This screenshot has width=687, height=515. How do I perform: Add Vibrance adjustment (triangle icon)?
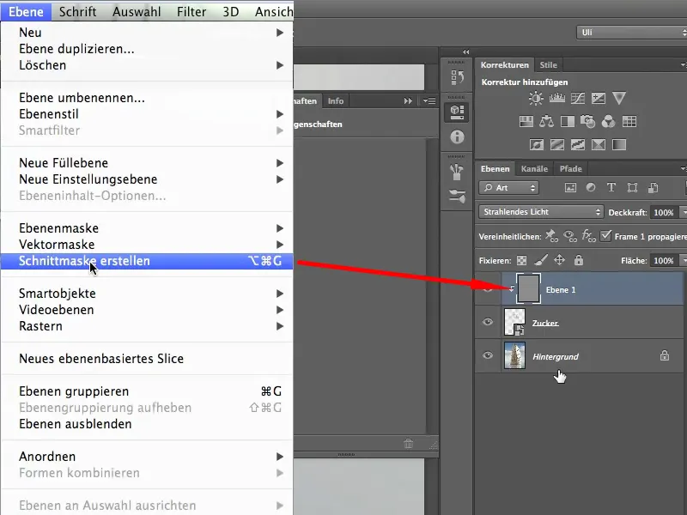tap(618, 98)
